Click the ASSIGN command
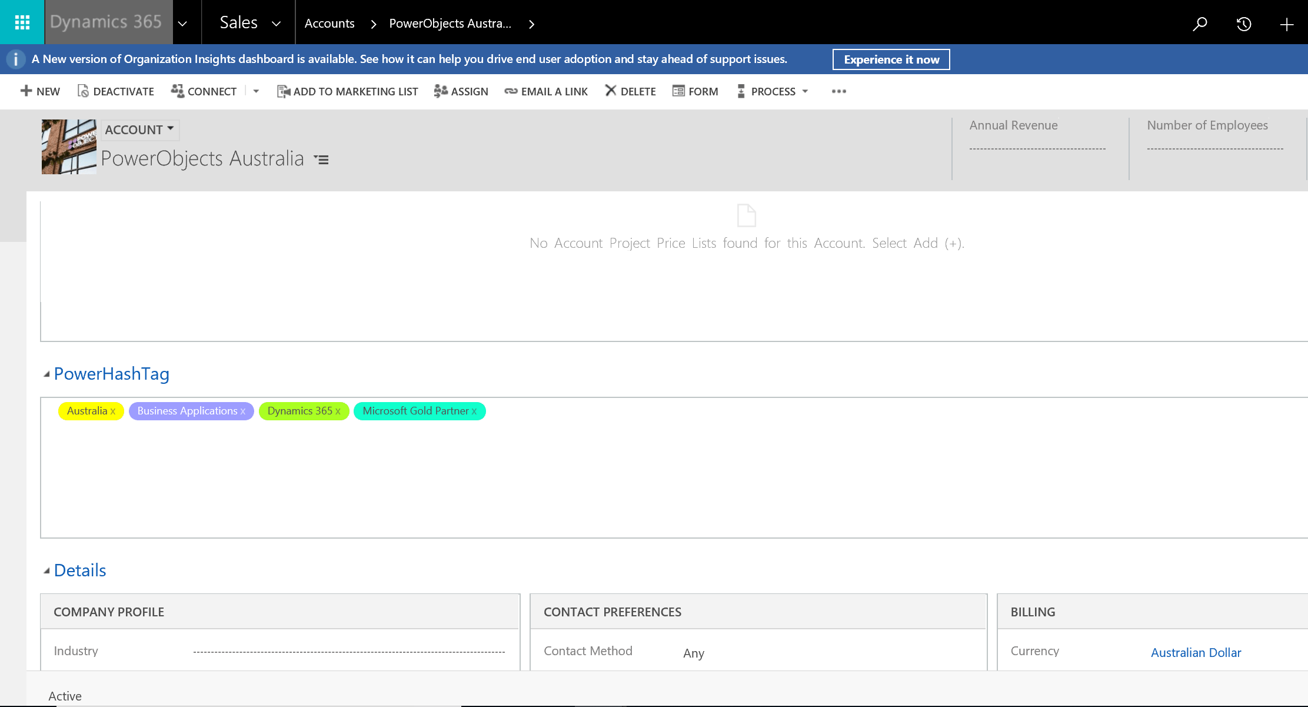Image resolution: width=1308 pixels, height=707 pixels. [461, 91]
